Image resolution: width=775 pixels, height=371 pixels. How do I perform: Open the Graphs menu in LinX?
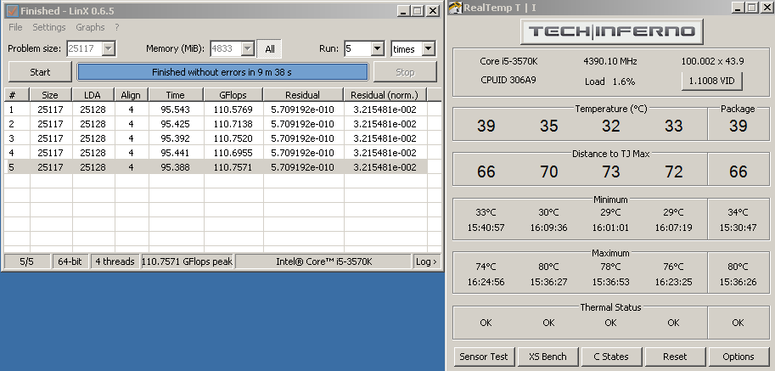pos(90,27)
